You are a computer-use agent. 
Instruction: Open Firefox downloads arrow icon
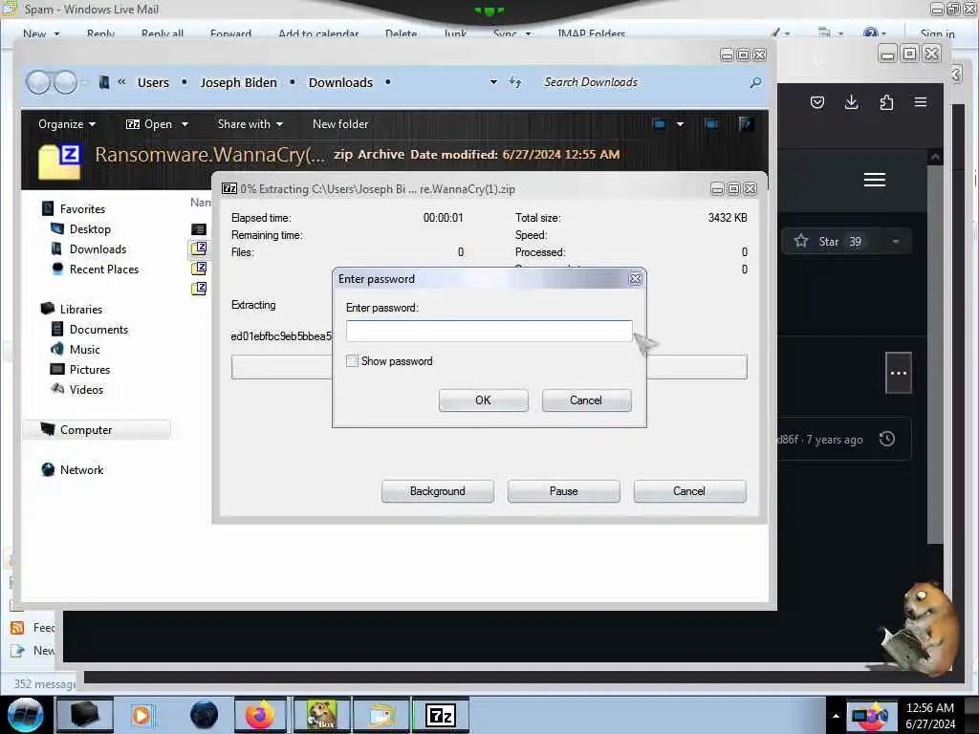(851, 102)
